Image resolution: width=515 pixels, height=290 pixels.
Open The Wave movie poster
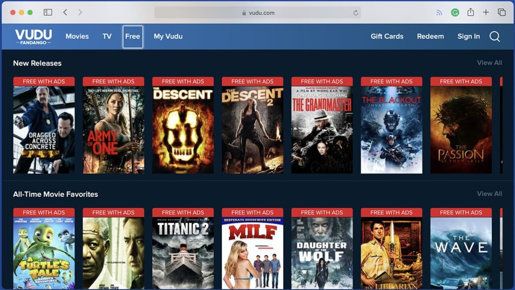click(461, 249)
